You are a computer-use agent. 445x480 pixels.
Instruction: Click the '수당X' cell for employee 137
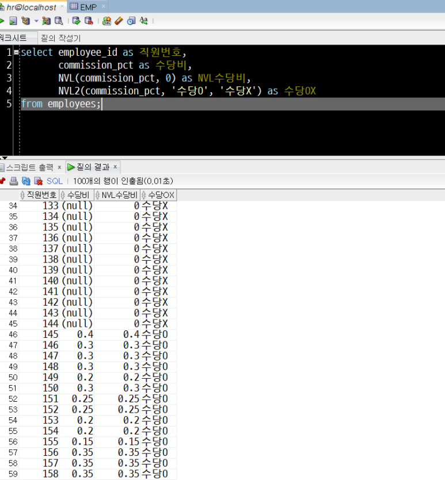(159, 249)
